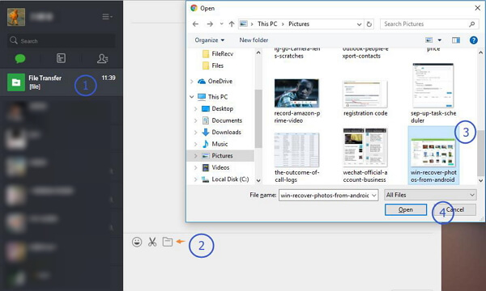Click the scissors screenshot capture icon

tap(152, 242)
